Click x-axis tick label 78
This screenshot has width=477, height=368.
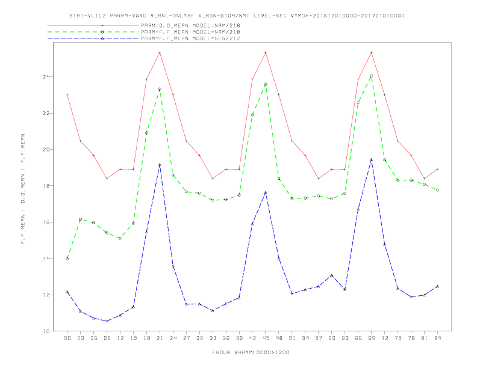click(411, 338)
